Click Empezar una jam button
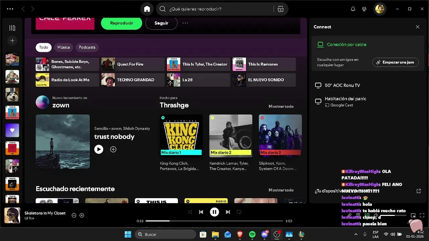This screenshot has width=429, height=241. [395, 62]
